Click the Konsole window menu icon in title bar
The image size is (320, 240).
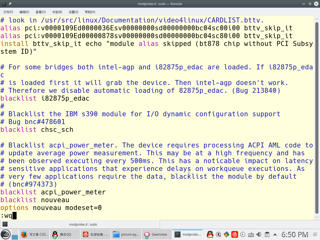[4, 4]
